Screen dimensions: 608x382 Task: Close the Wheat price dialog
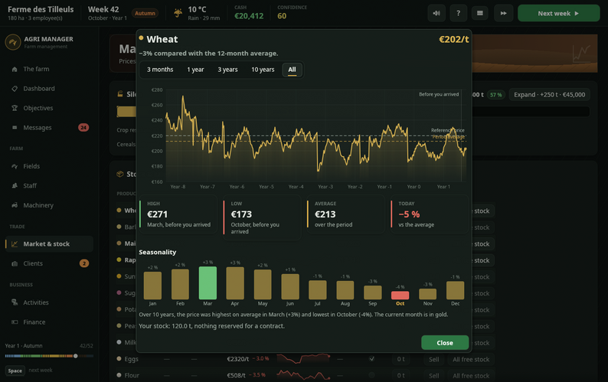pos(445,343)
